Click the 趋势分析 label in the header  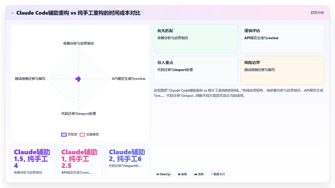[x=317, y=13]
